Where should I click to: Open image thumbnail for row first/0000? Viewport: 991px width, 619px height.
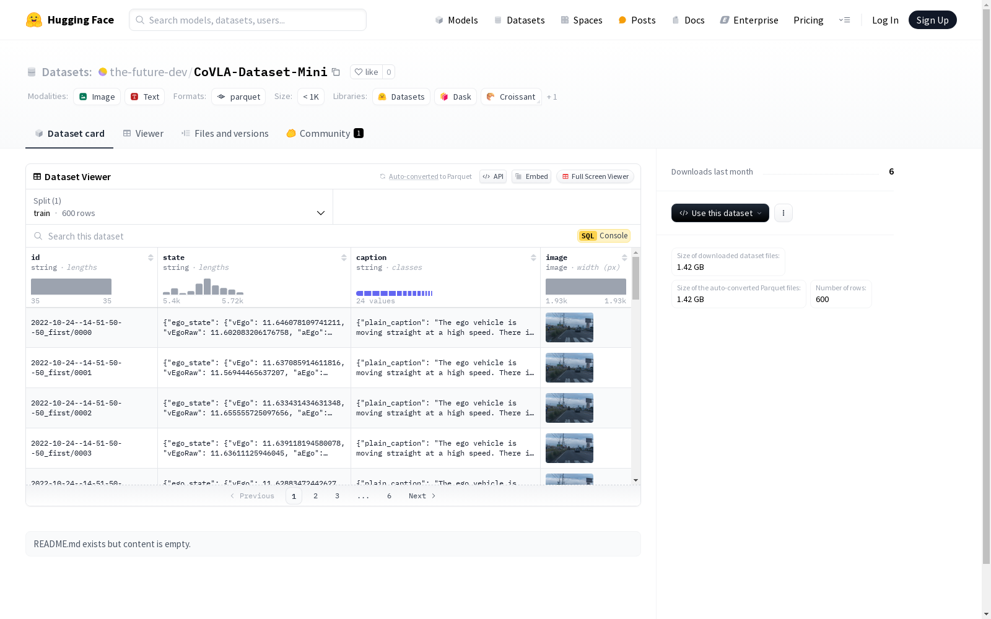click(x=569, y=327)
